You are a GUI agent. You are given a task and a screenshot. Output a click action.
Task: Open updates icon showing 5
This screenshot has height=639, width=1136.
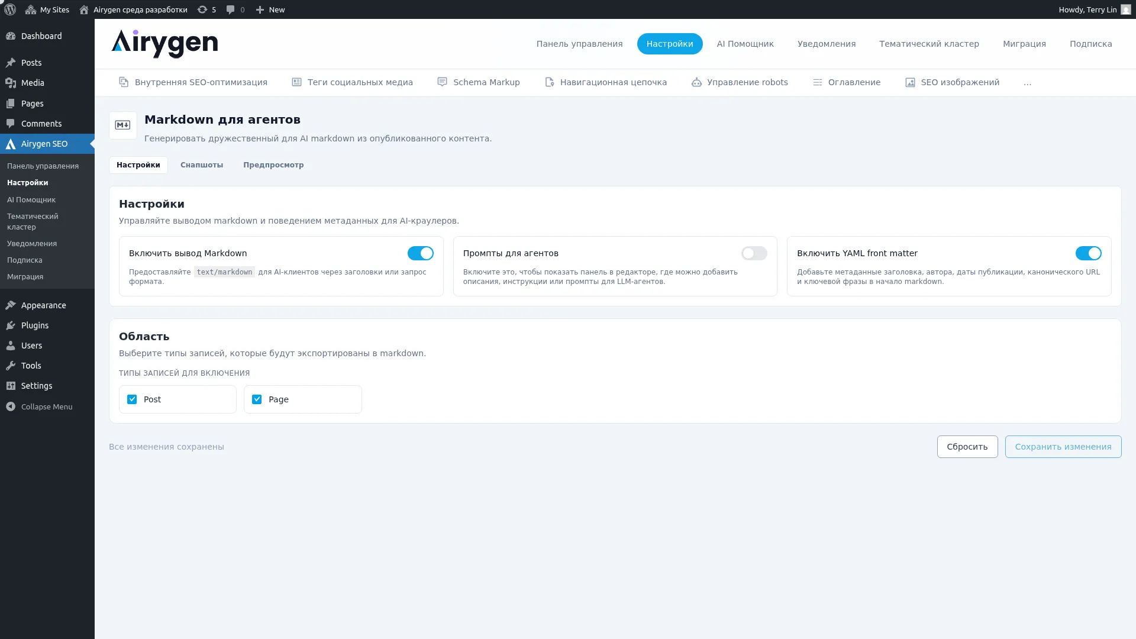tap(202, 9)
